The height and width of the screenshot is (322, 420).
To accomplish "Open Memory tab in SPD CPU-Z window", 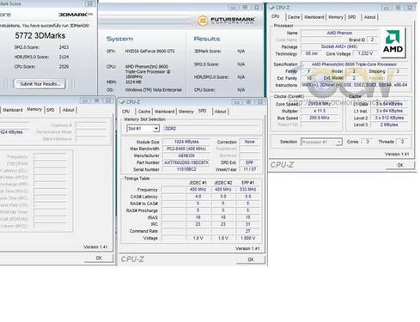I will pos(186,112).
